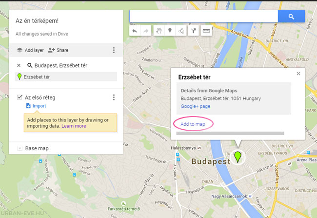
Task: Open the Az első réteg layer options menu
Action: pos(114,97)
